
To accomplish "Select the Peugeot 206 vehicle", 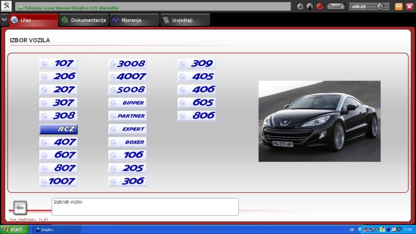I will click(x=58, y=77).
